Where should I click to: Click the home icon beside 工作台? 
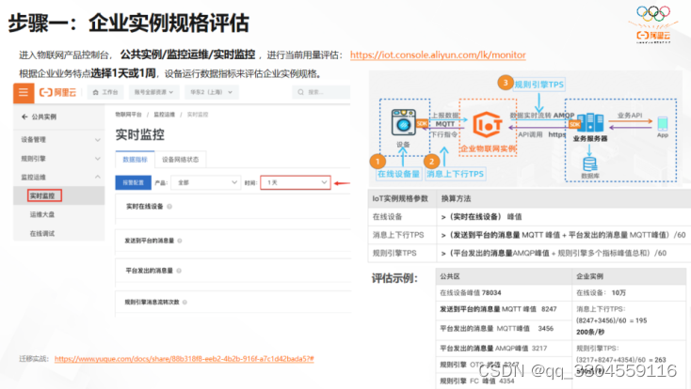tap(96, 92)
